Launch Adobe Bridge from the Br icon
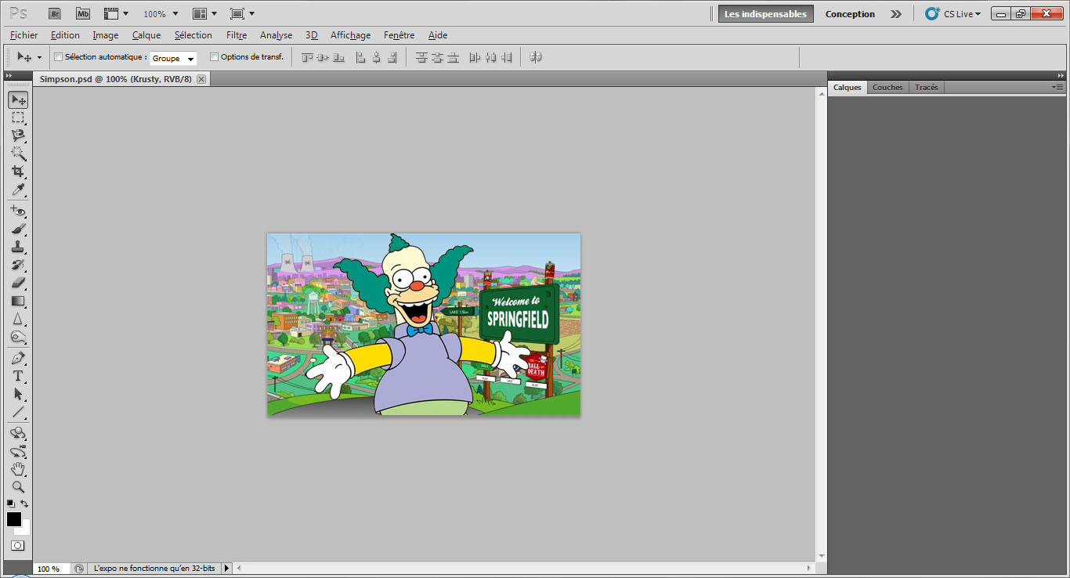The height and width of the screenshot is (578, 1070). click(55, 14)
